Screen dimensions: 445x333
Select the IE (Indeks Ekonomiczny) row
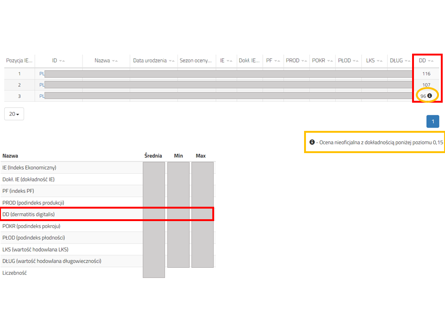click(108, 167)
